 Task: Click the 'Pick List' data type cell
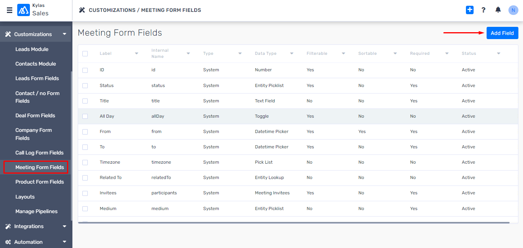tap(264, 162)
